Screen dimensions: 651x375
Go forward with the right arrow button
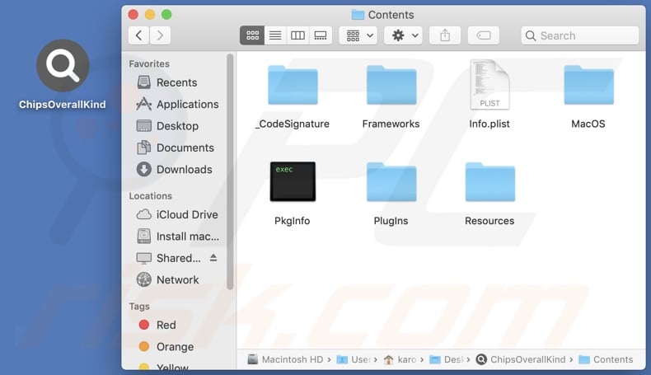pyautogui.click(x=160, y=35)
